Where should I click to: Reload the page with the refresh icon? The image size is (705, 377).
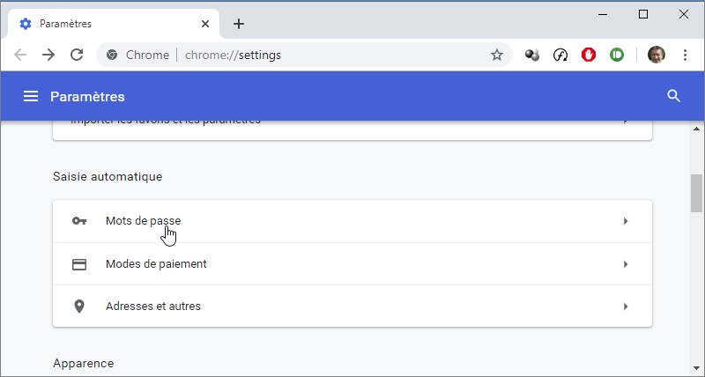point(77,55)
